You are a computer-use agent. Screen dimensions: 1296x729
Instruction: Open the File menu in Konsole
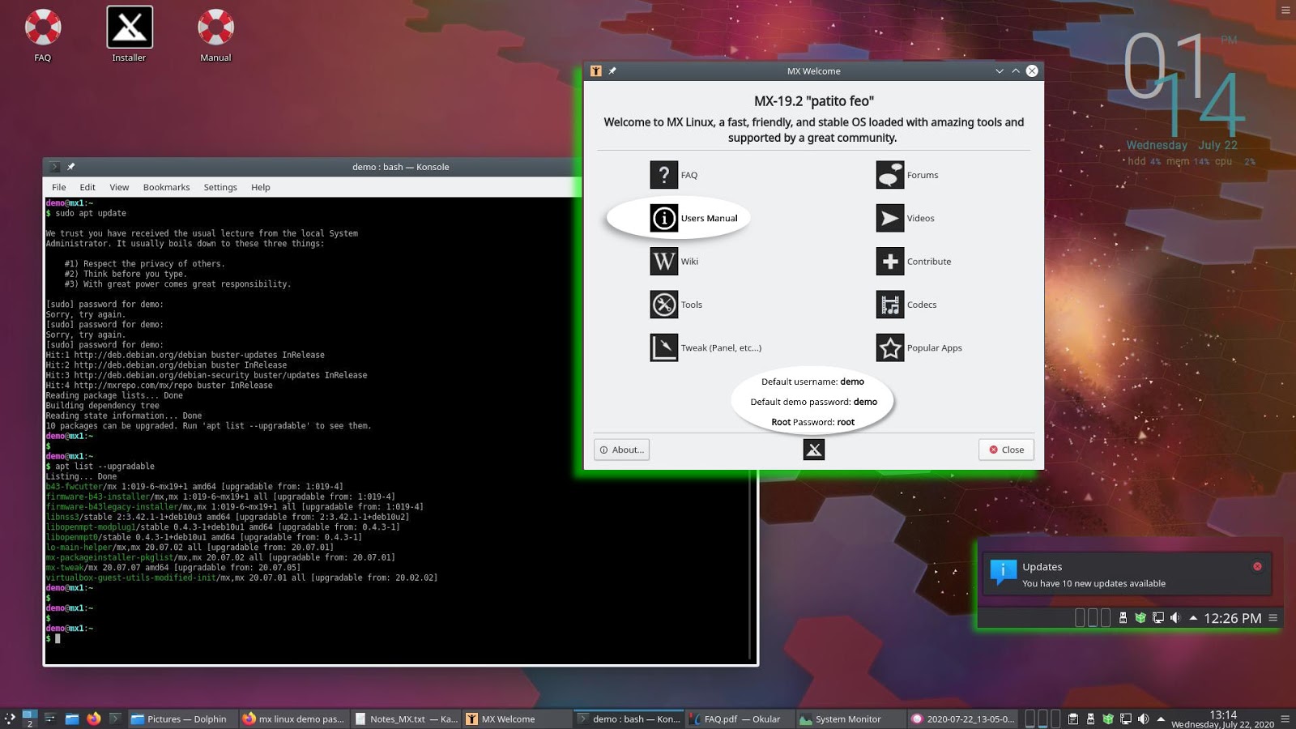pyautogui.click(x=59, y=187)
